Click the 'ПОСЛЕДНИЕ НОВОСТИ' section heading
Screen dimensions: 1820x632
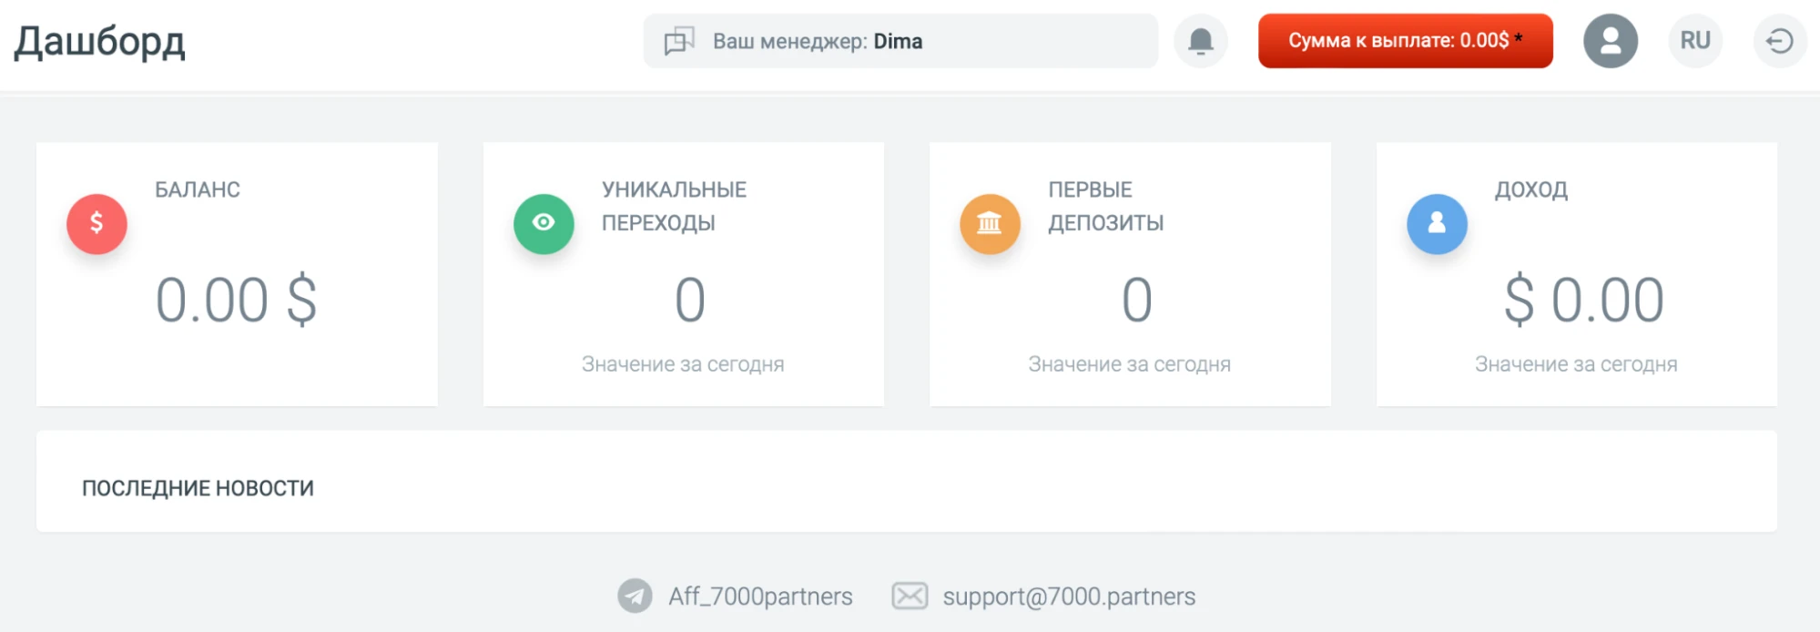coord(198,488)
